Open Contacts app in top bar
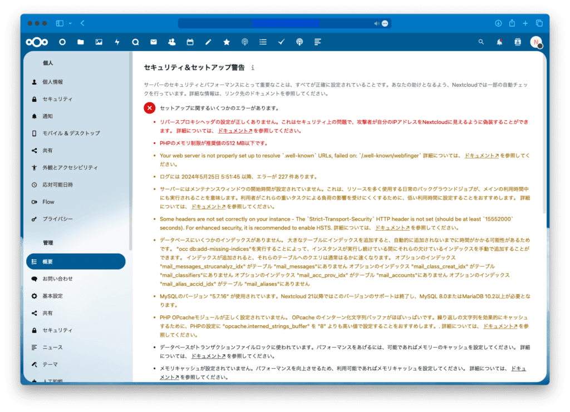Screen dimensions: 570x412 [x=171, y=42]
